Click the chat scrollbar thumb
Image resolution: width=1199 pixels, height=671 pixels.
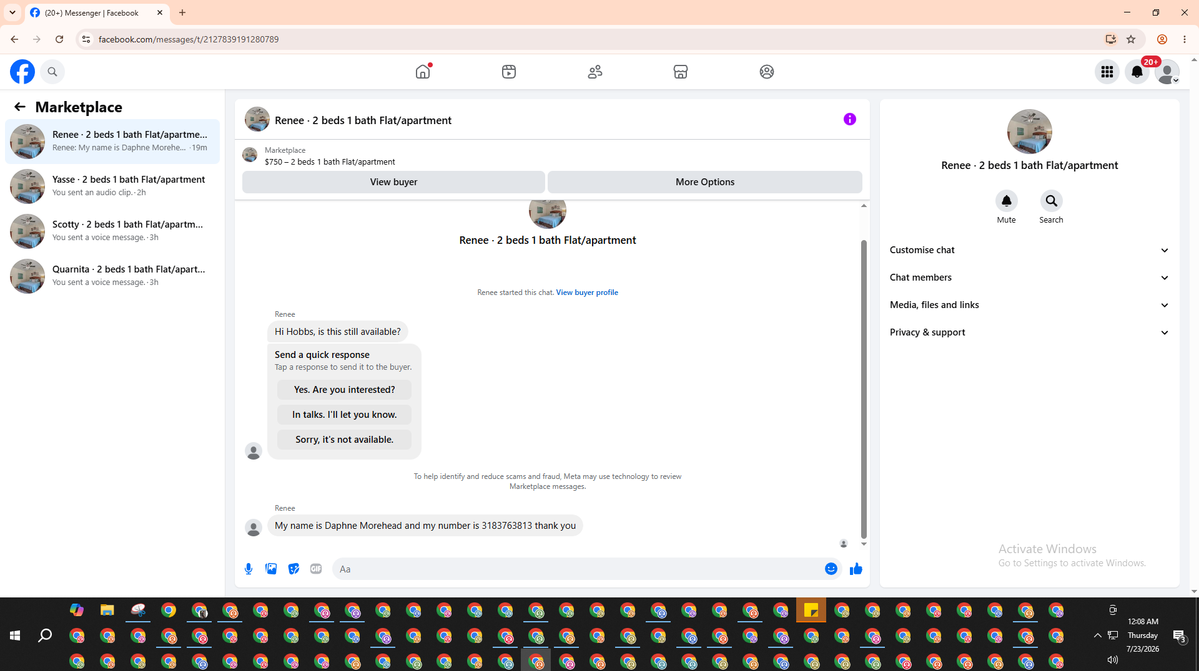click(x=864, y=389)
